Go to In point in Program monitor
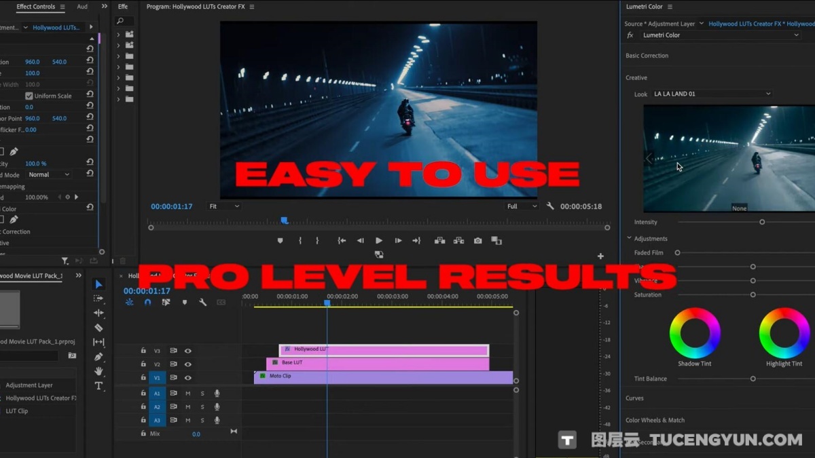Screen dimensions: 815x458 coord(342,241)
